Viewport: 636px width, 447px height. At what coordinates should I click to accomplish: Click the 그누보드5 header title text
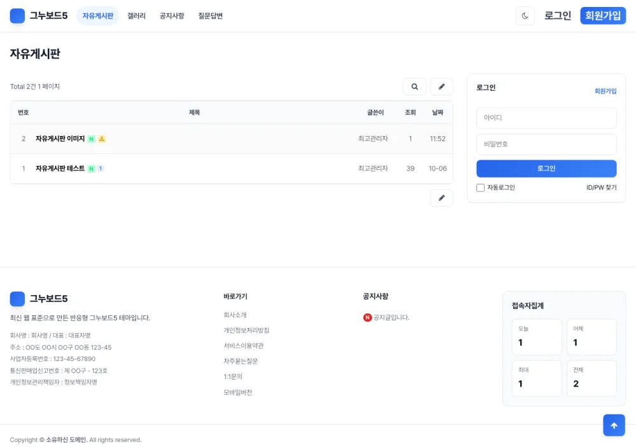tap(49, 16)
